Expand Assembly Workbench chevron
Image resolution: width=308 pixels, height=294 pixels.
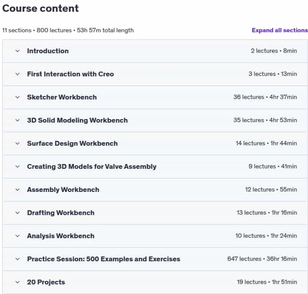(17, 190)
